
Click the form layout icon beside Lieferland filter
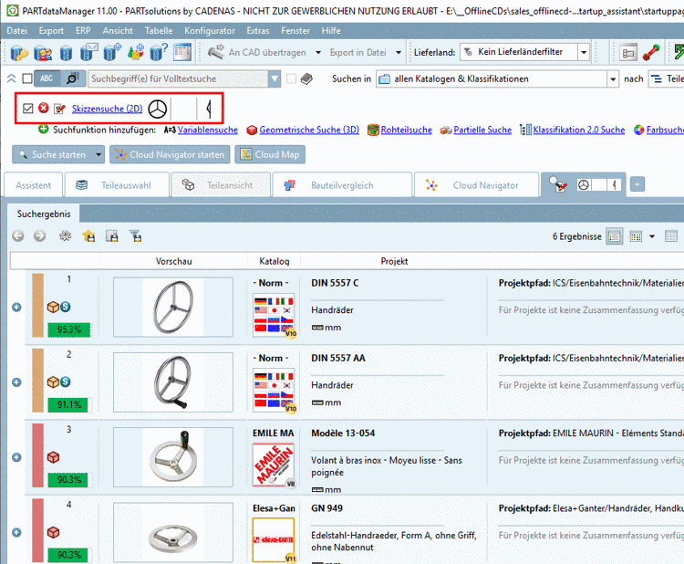(628, 52)
